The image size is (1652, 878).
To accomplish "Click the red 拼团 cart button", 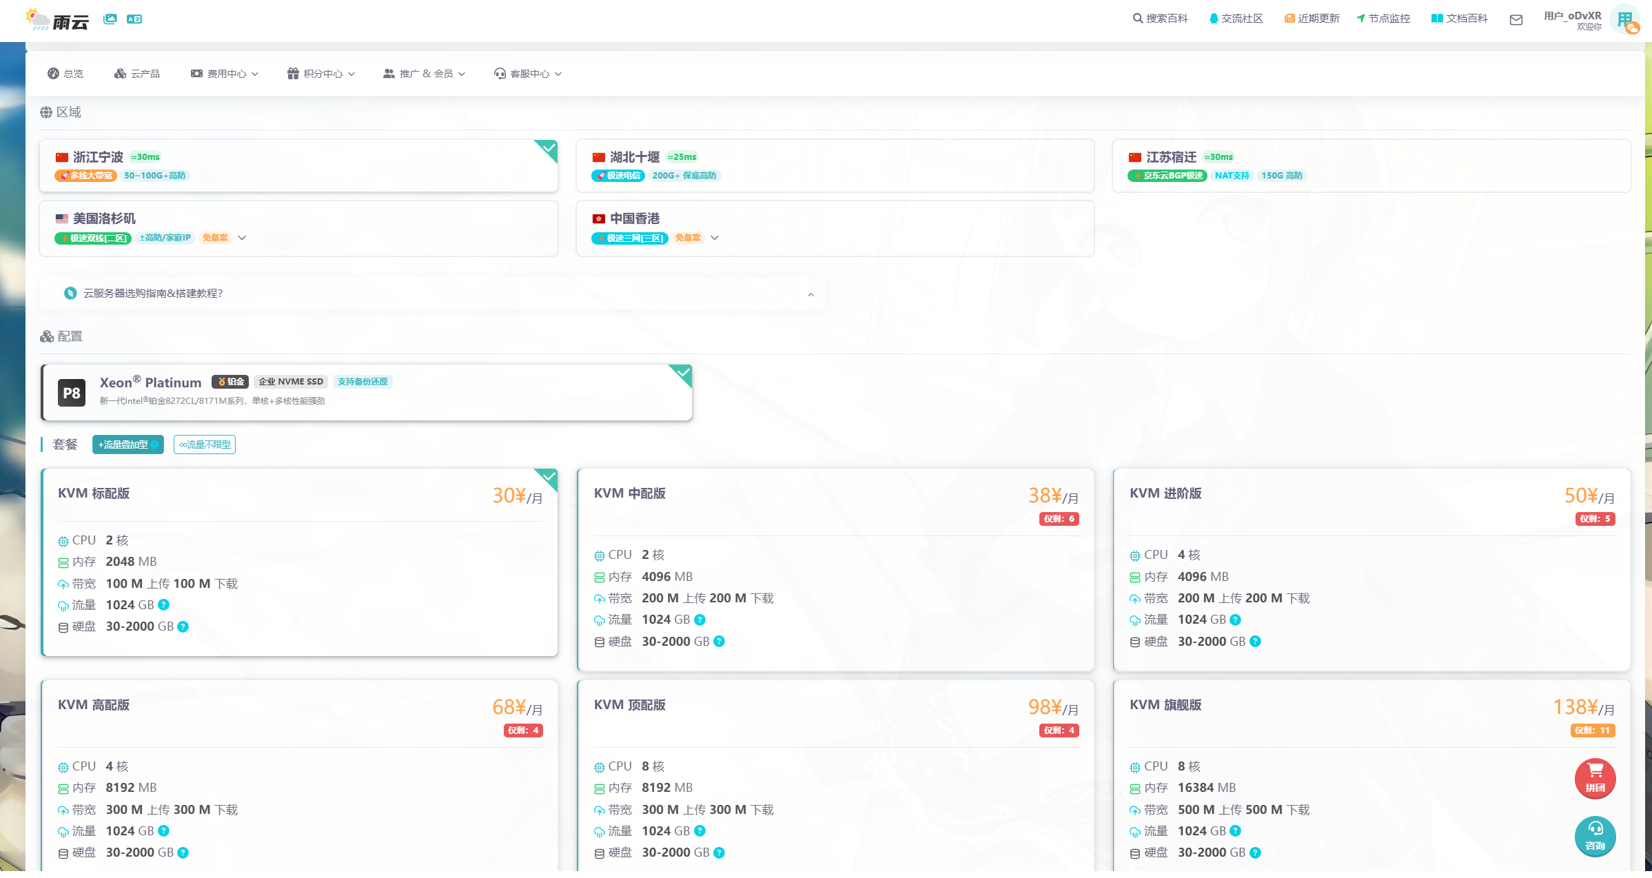I will click(x=1595, y=778).
